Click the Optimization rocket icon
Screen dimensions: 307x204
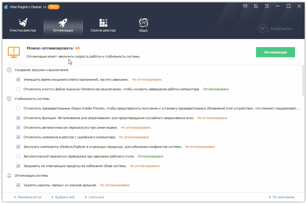(63, 23)
